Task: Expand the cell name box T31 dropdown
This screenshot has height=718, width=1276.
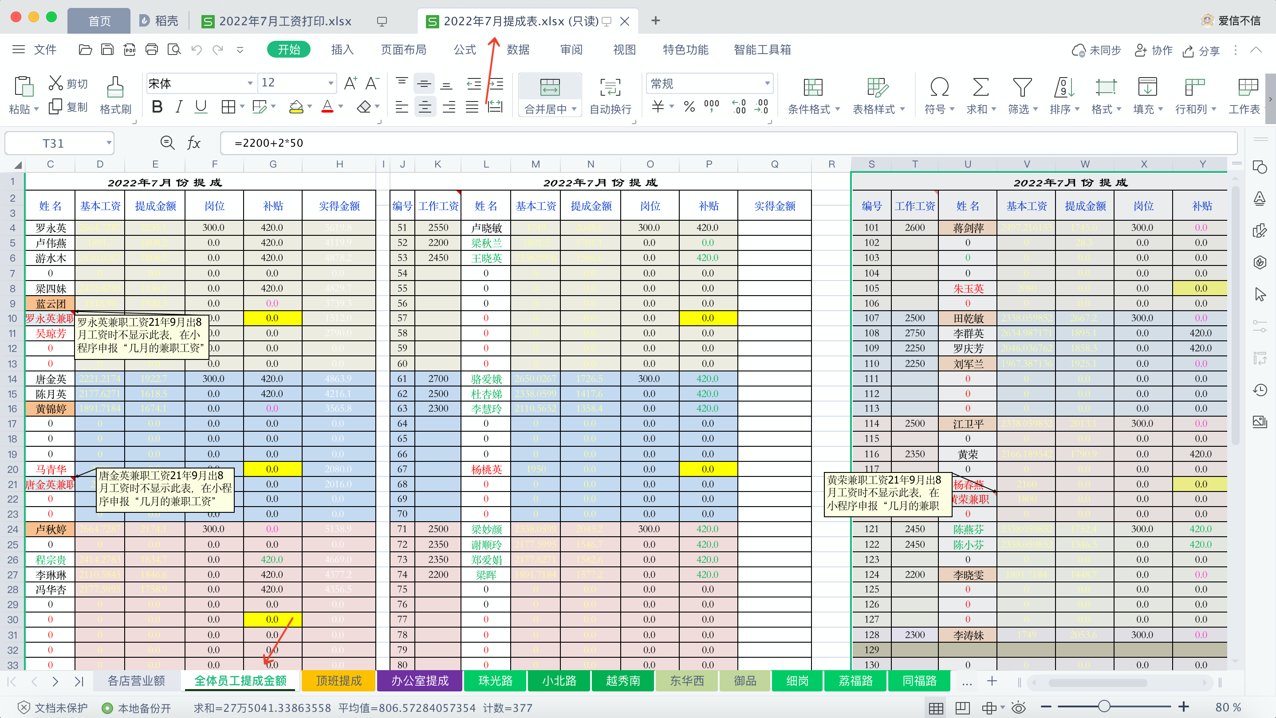Action: 109,143
